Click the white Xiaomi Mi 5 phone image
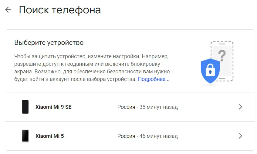The image size is (257, 154). point(25,136)
